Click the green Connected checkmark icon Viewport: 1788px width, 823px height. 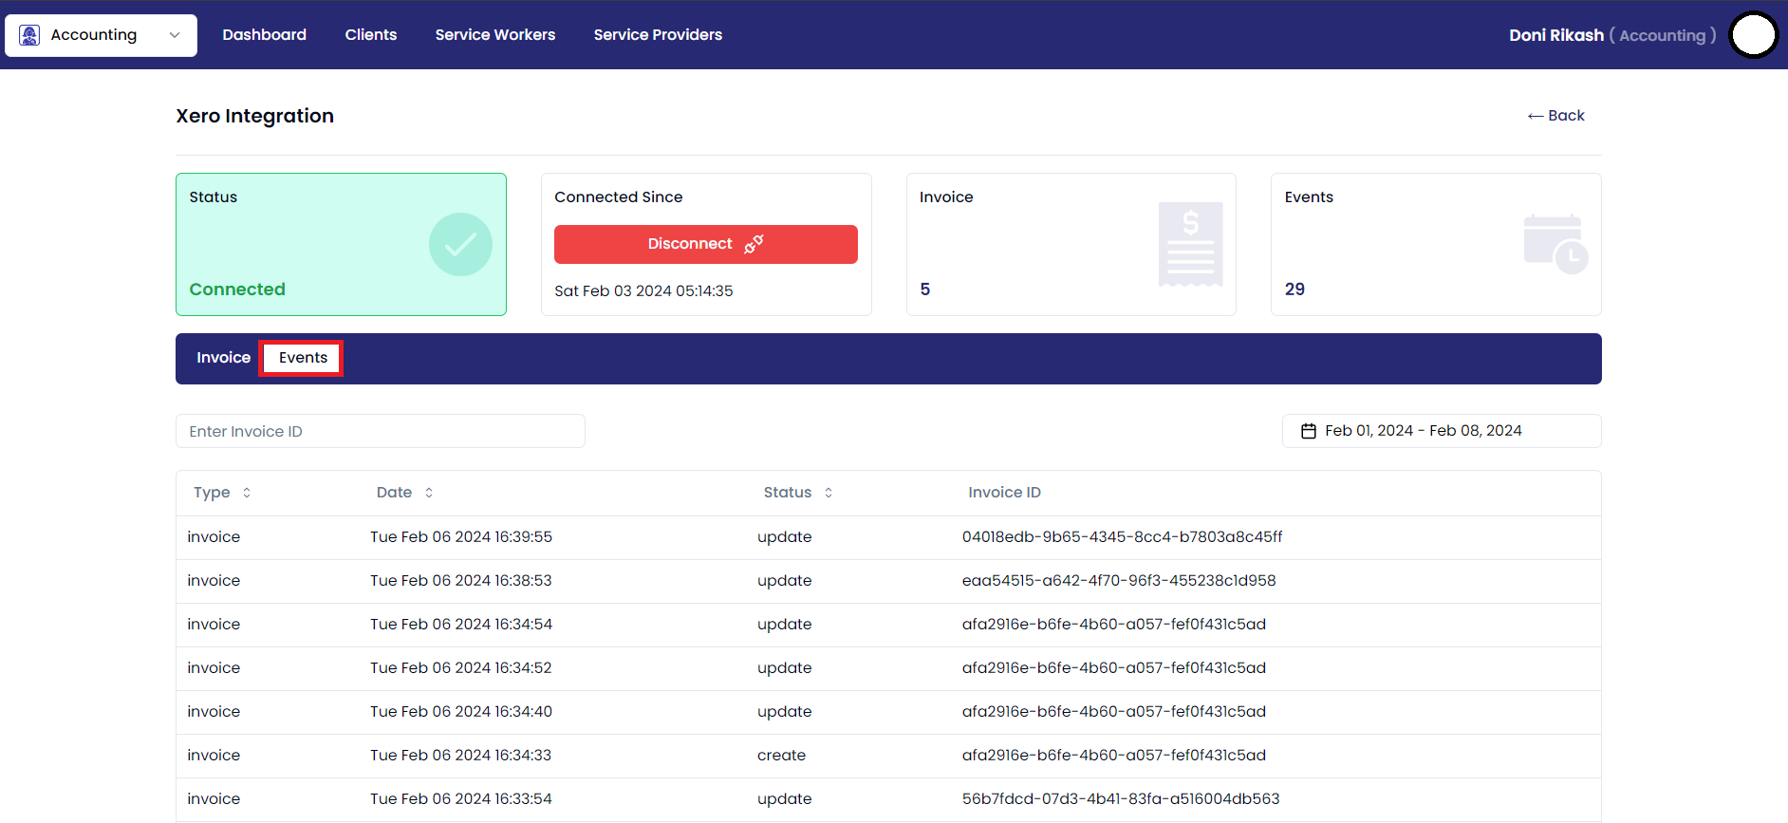pos(460,244)
